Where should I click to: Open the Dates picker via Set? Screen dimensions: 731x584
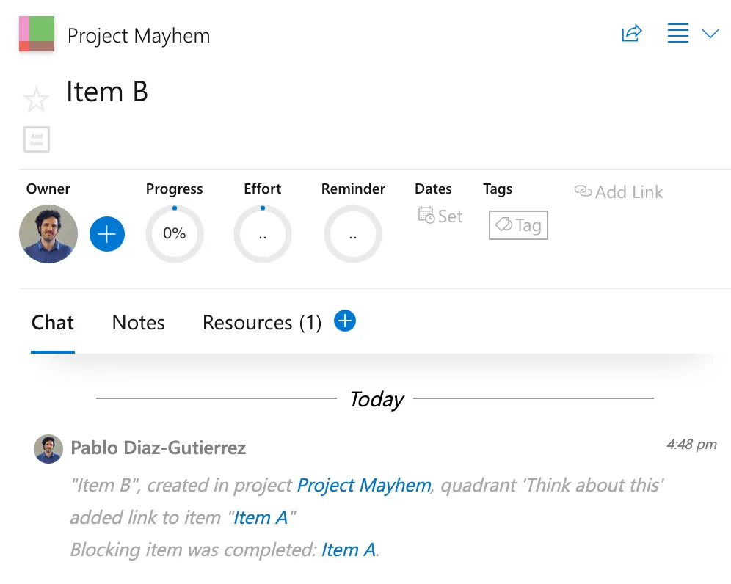click(x=440, y=216)
